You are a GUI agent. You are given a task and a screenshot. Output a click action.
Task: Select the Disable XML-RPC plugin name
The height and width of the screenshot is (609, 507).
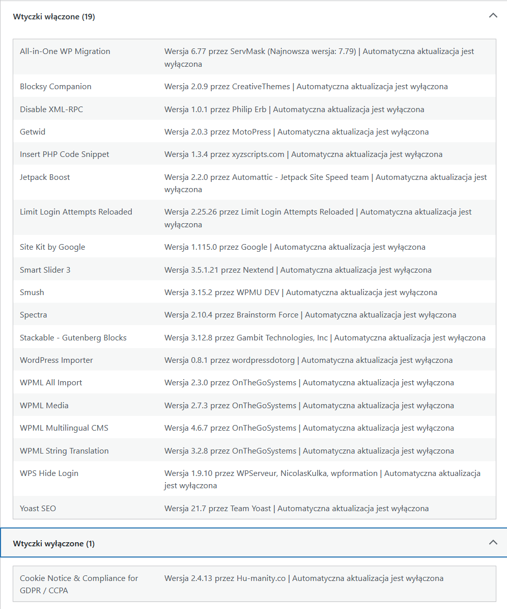coord(51,110)
